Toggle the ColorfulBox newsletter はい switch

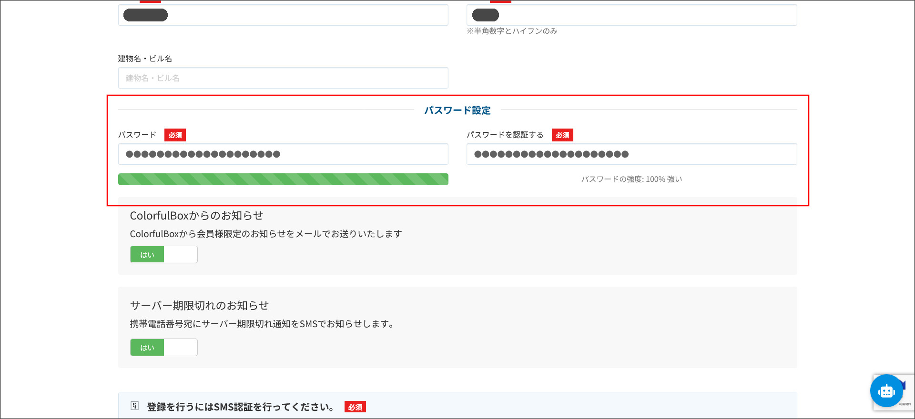coord(163,255)
